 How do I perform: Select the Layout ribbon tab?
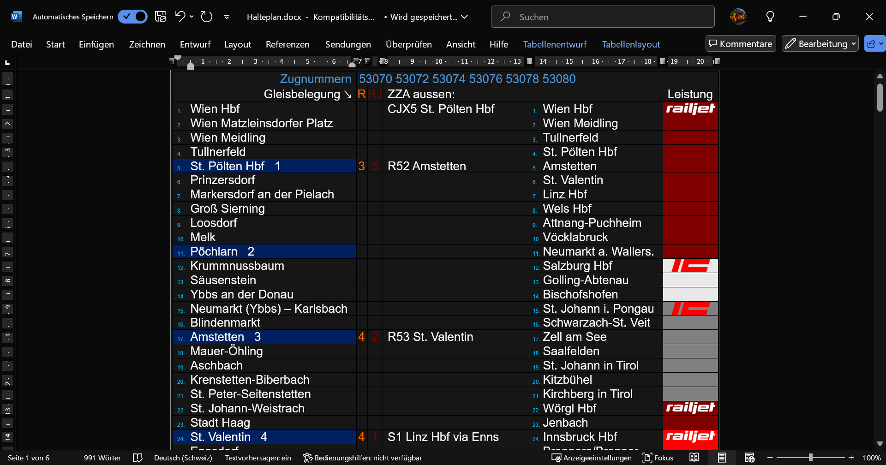pos(238,44)
